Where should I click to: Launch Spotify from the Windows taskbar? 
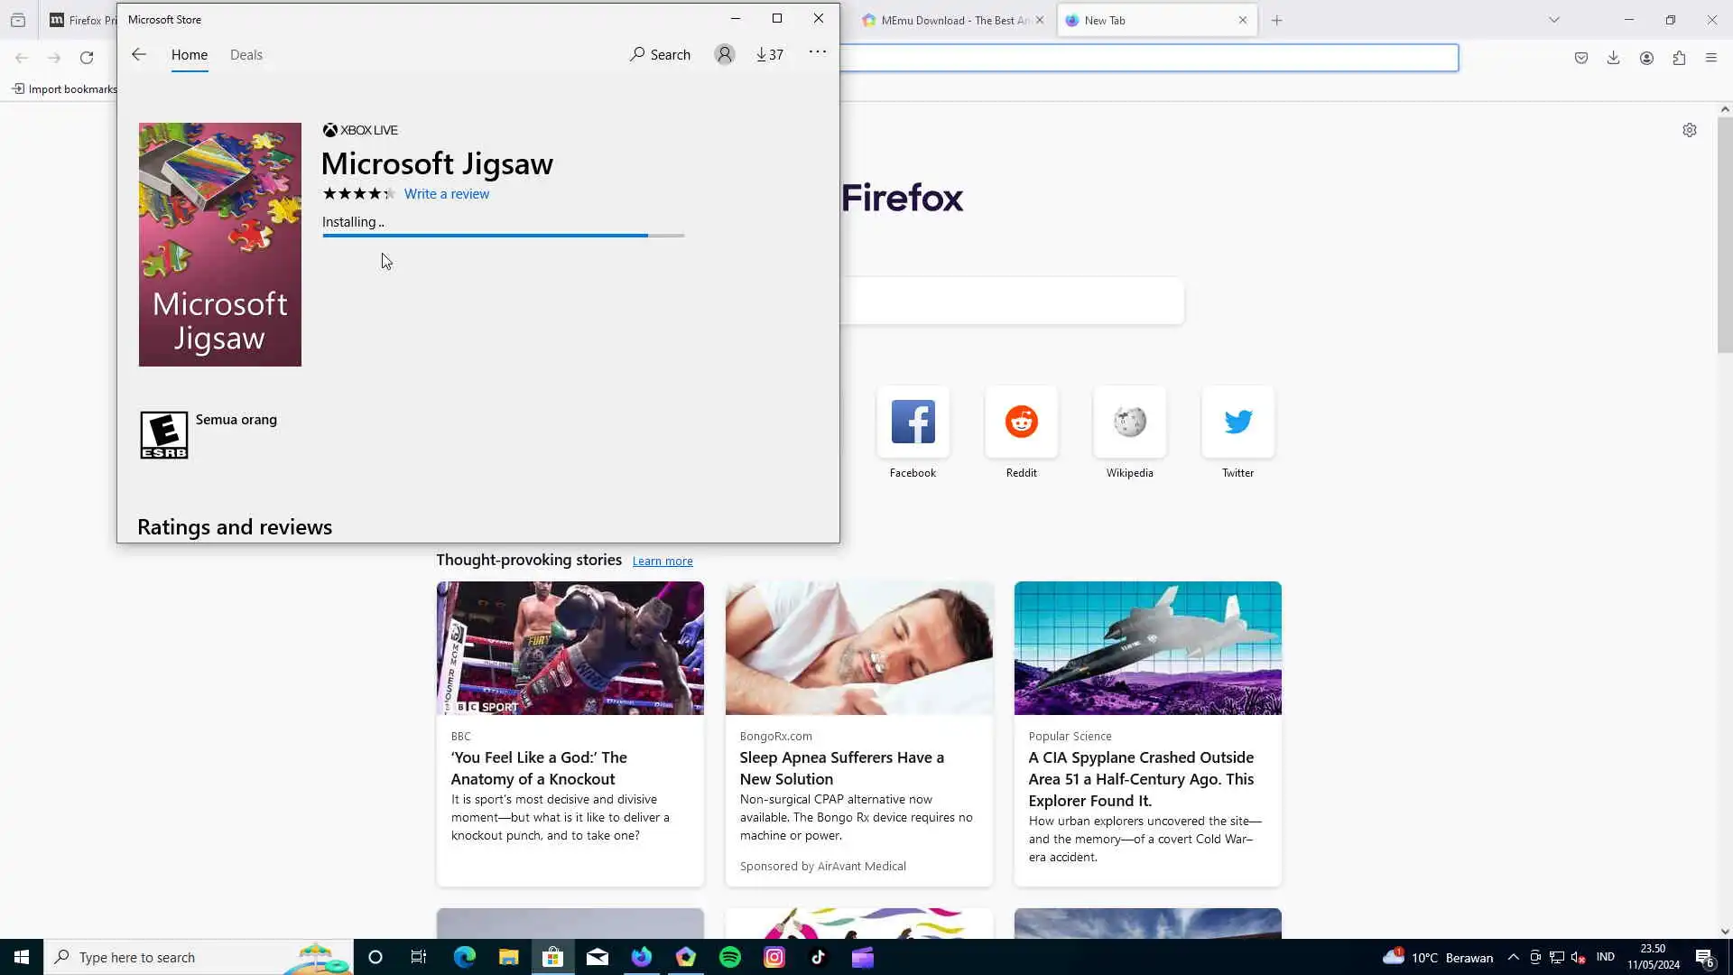(x=729, y=957)
